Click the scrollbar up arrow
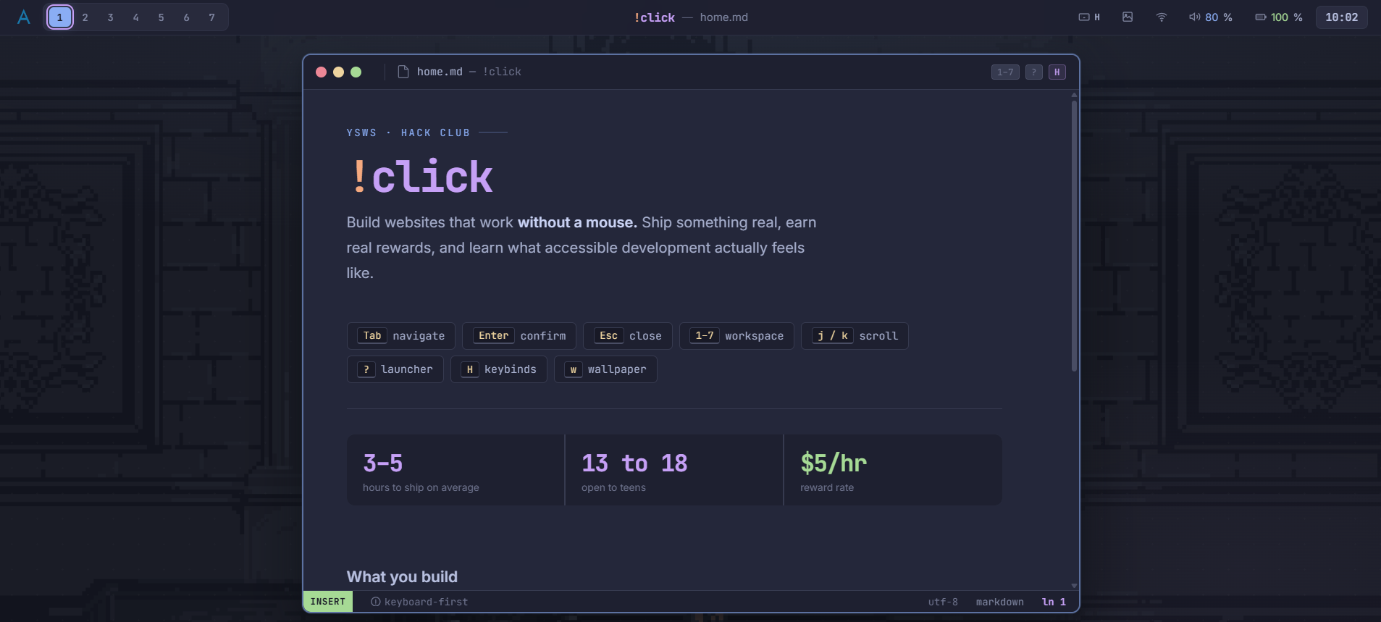This screenshot has height=622, width=1381. (x=1074, y=95)
